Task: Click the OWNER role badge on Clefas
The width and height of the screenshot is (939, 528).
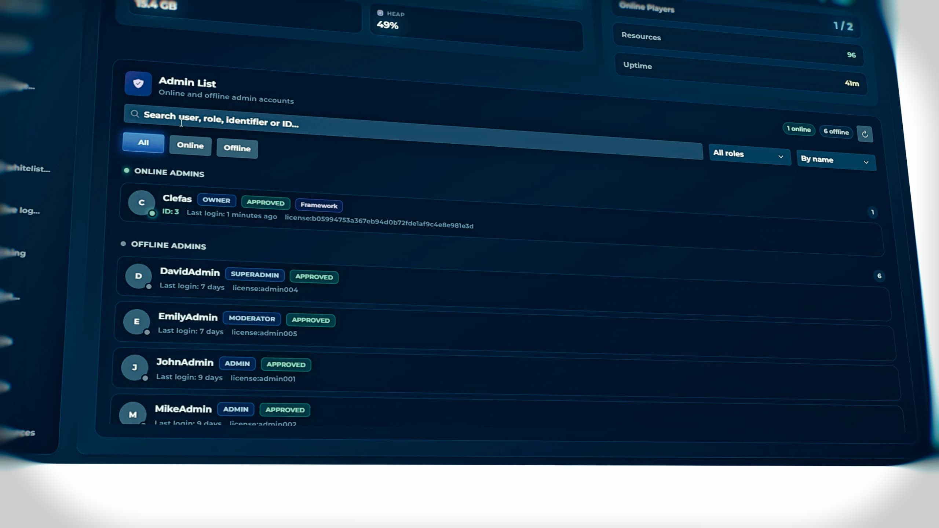Action: [216, 200]
